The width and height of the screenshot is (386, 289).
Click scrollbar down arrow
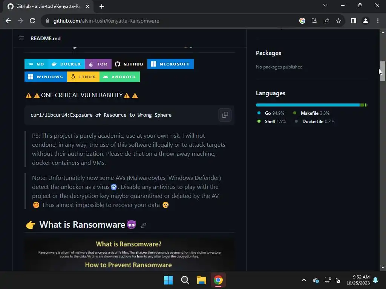tap(382, 268)
